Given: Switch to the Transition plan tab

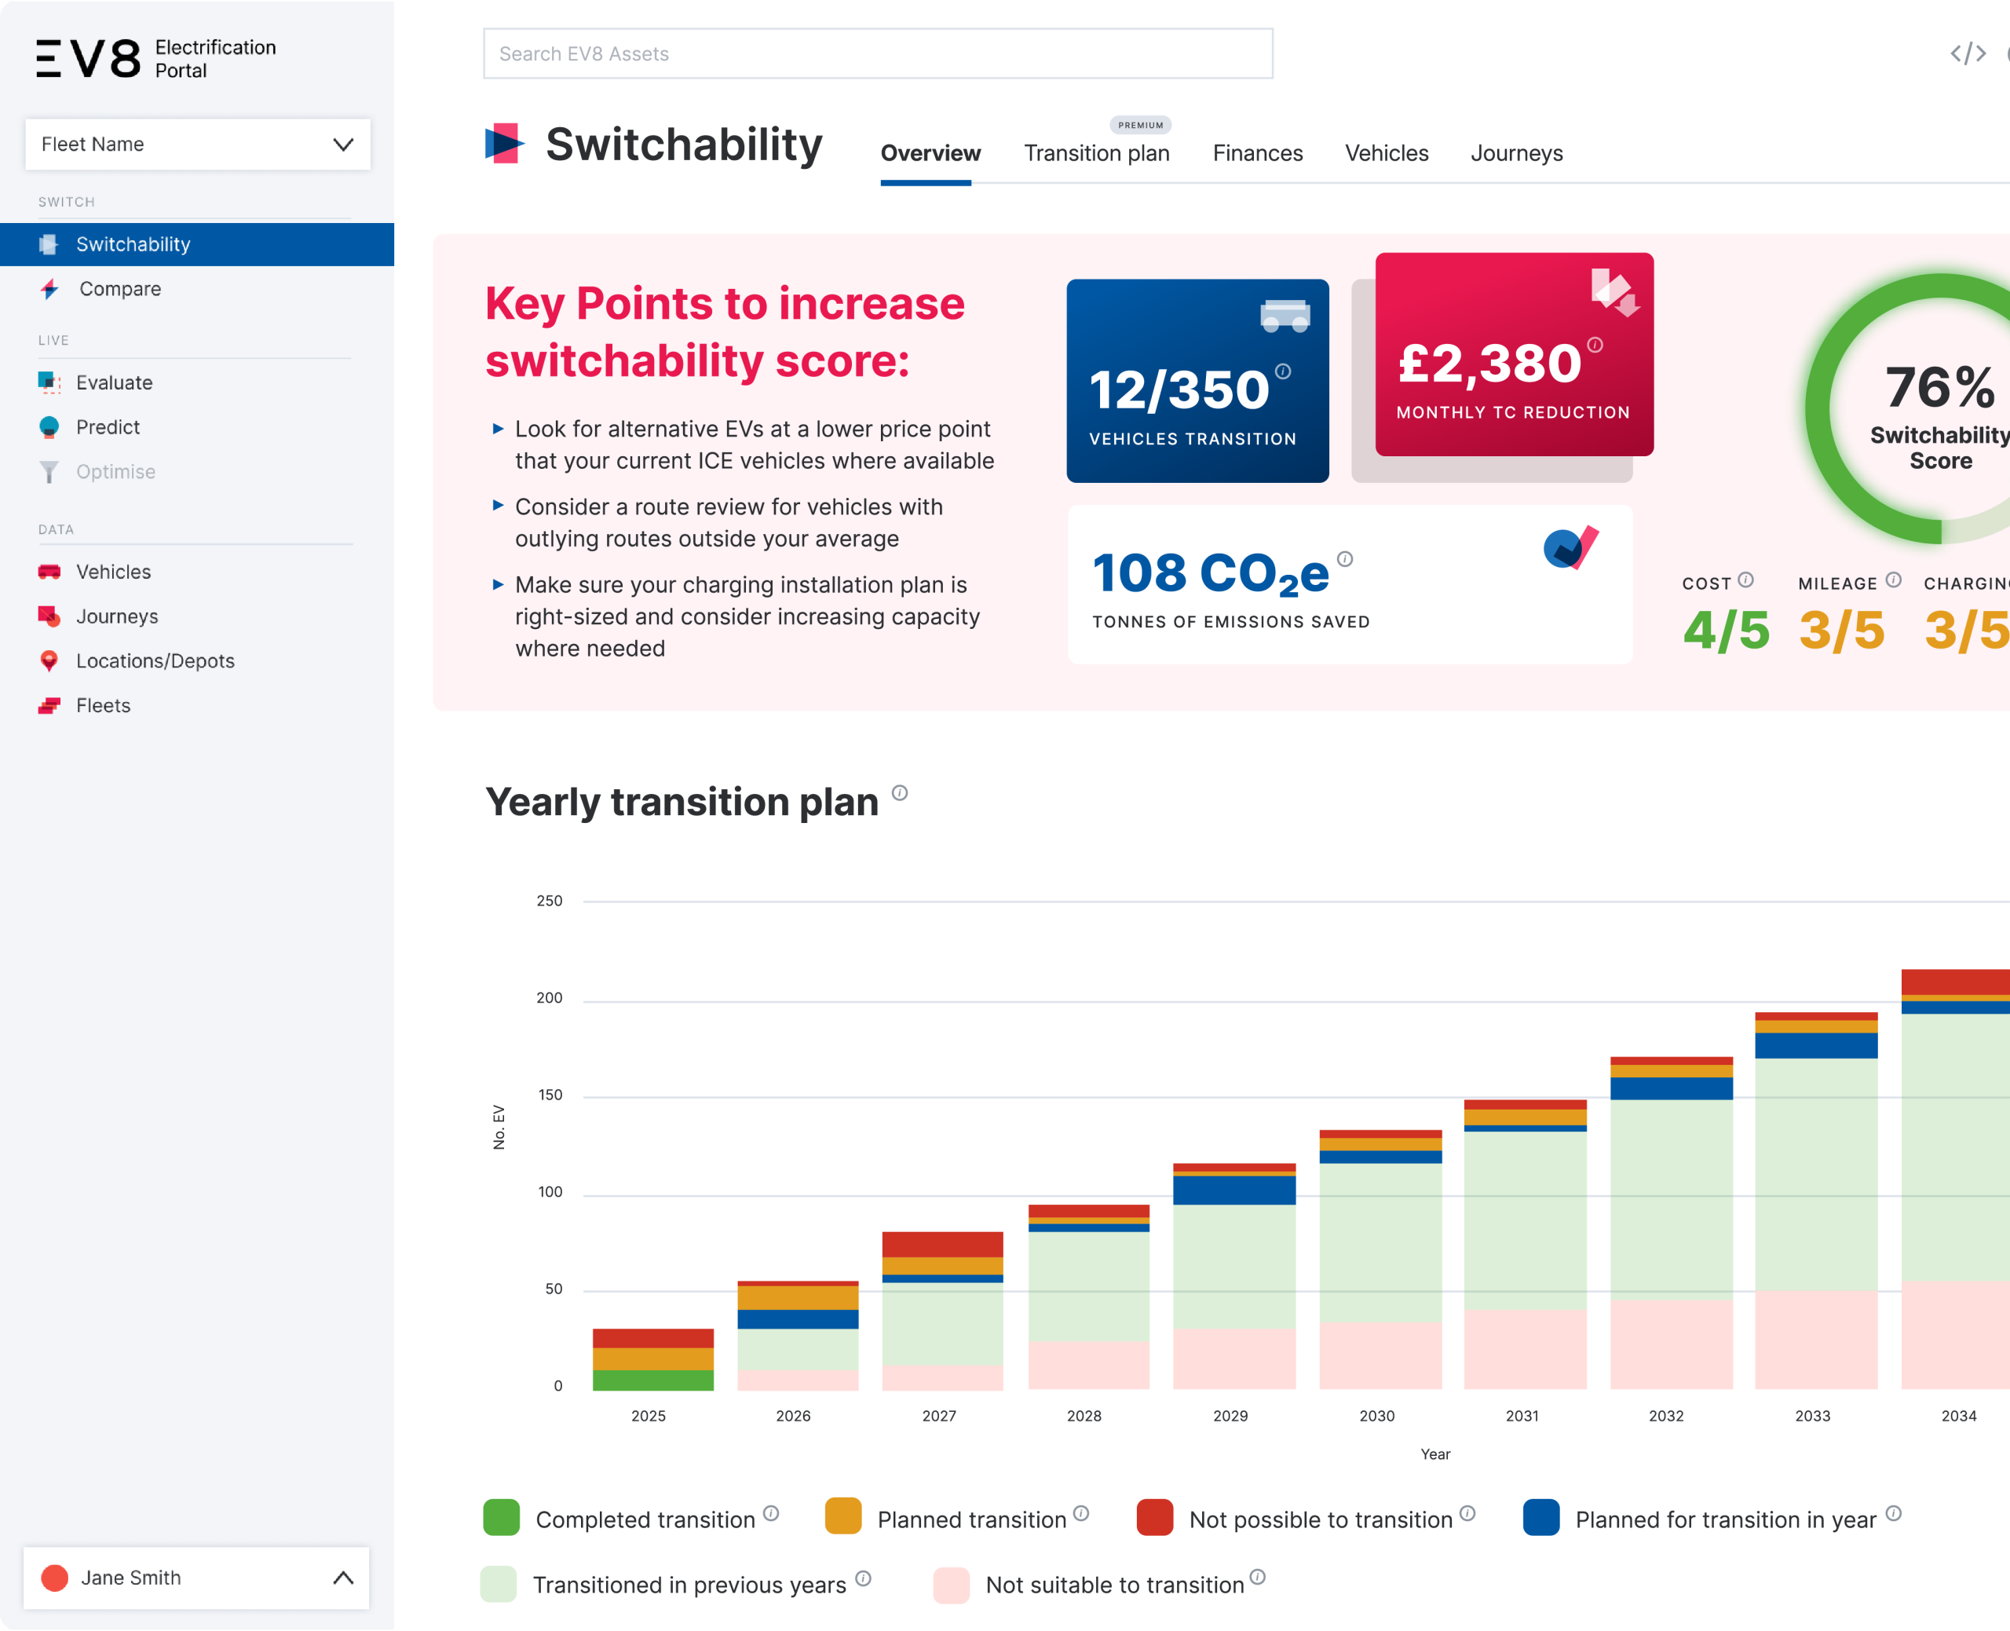Looking at the screenshot, I should [1096, 153].
